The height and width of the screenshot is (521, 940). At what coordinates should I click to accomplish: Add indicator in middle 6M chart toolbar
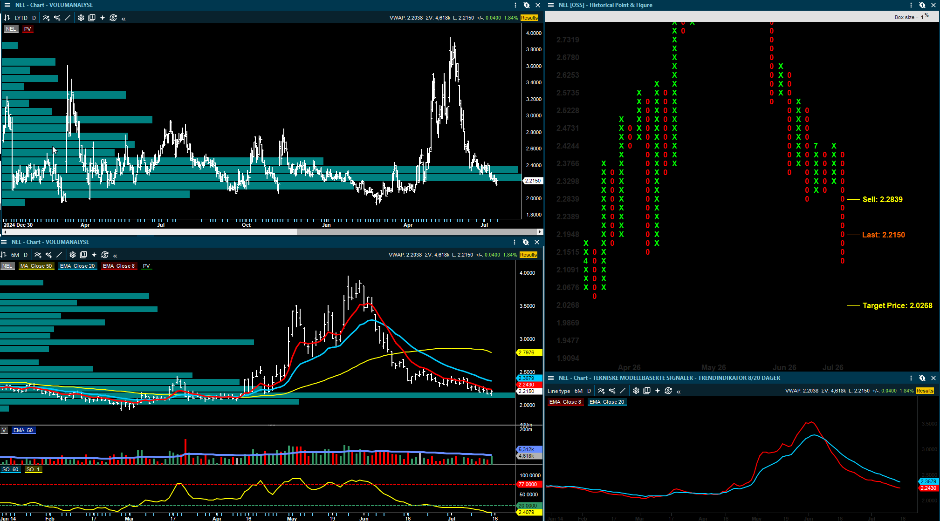click(x=38, y=255)
